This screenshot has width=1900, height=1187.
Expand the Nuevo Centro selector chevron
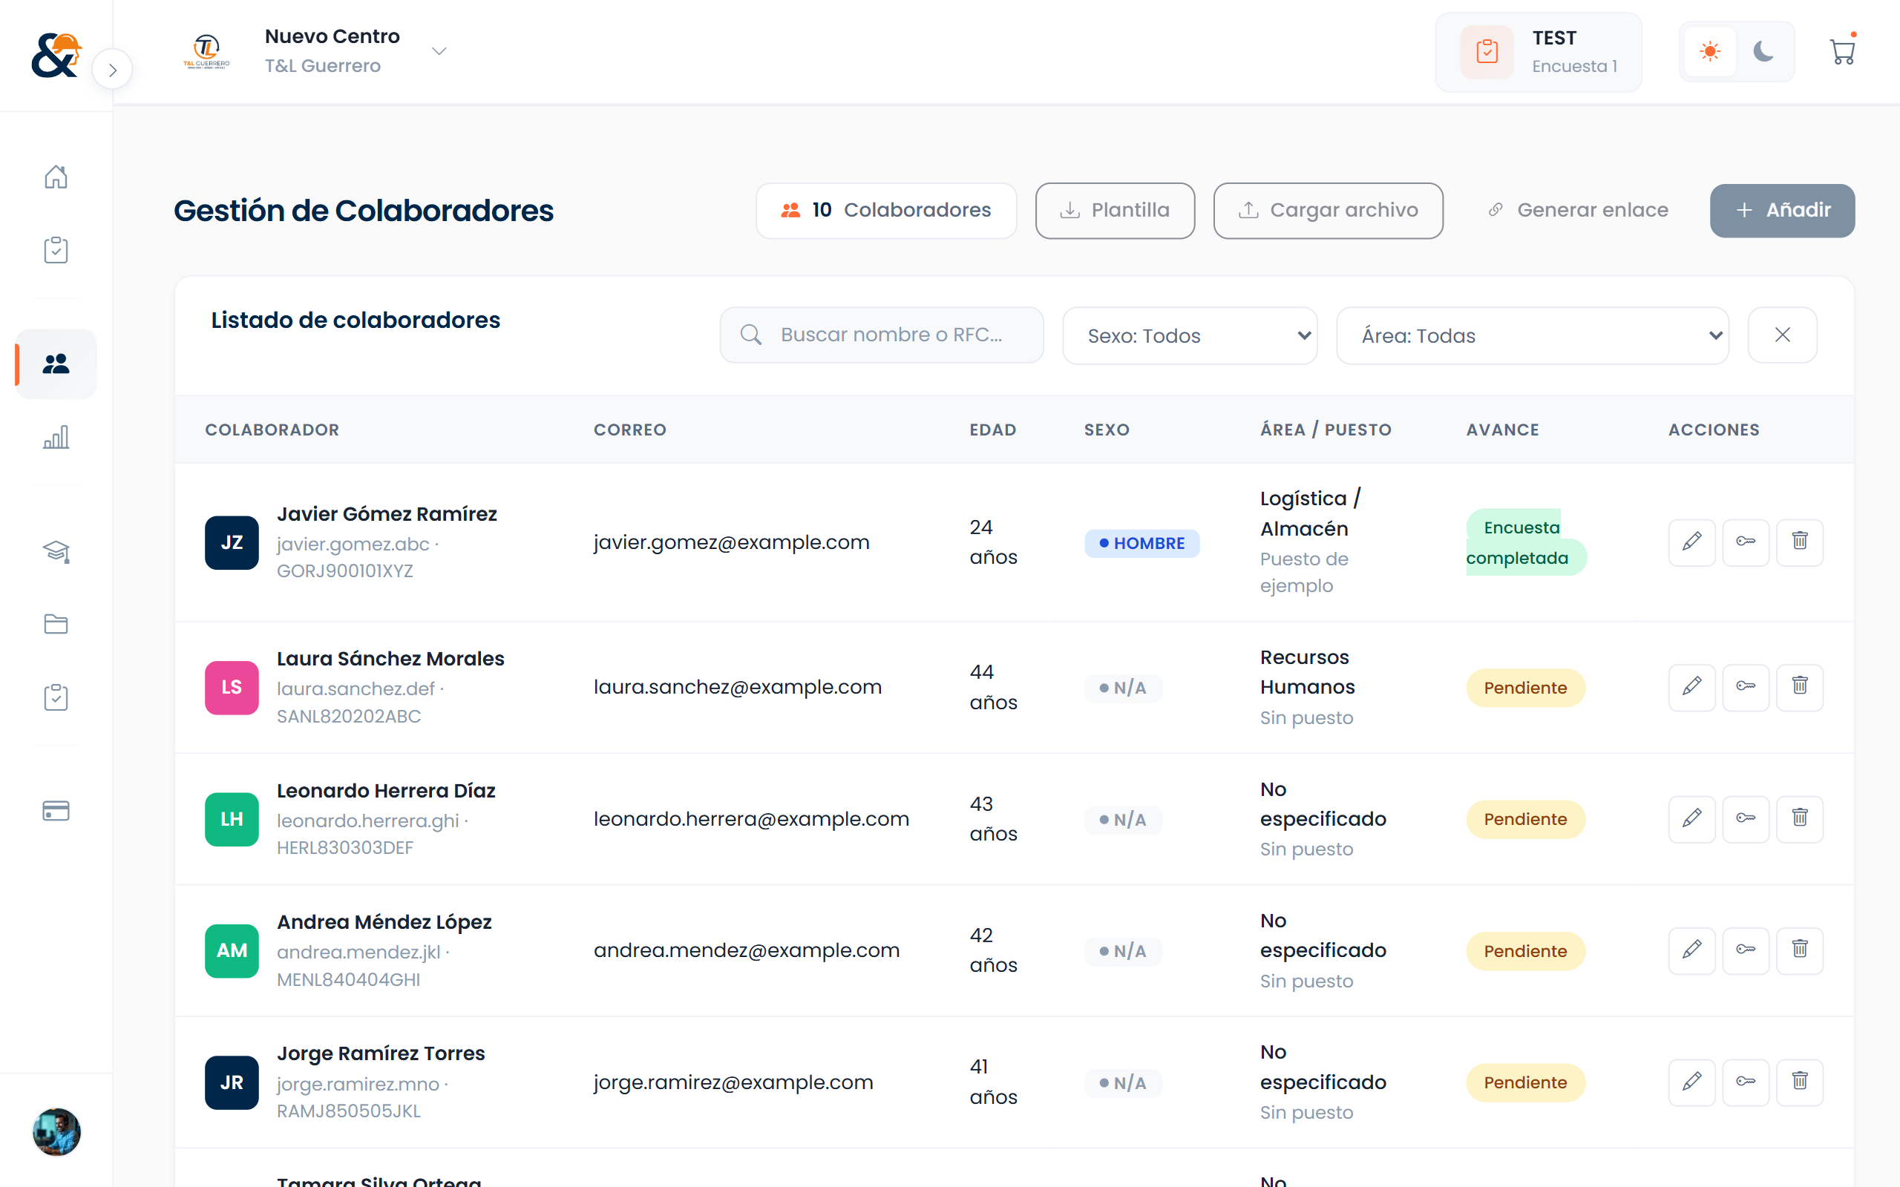[439, 51]
